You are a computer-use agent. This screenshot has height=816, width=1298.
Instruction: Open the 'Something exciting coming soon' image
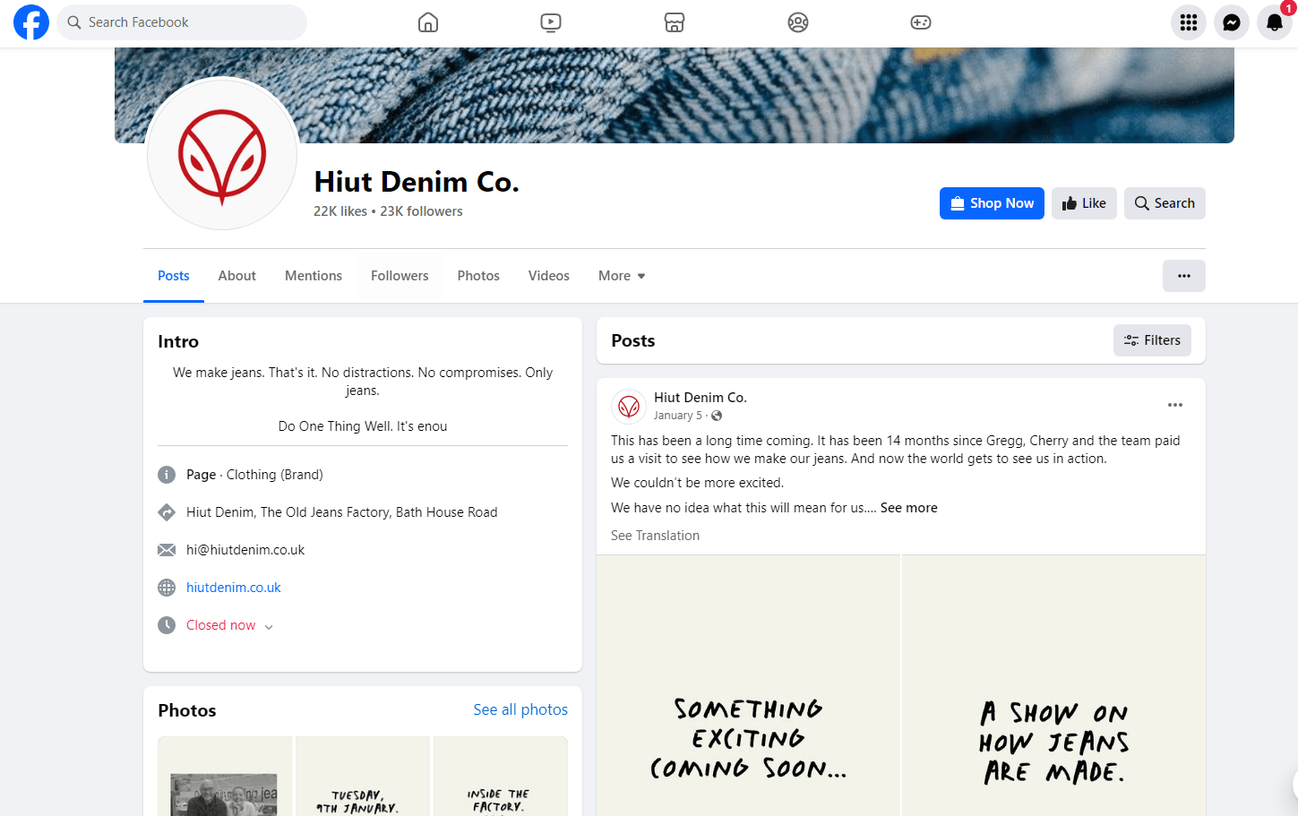tap(748, 685)
